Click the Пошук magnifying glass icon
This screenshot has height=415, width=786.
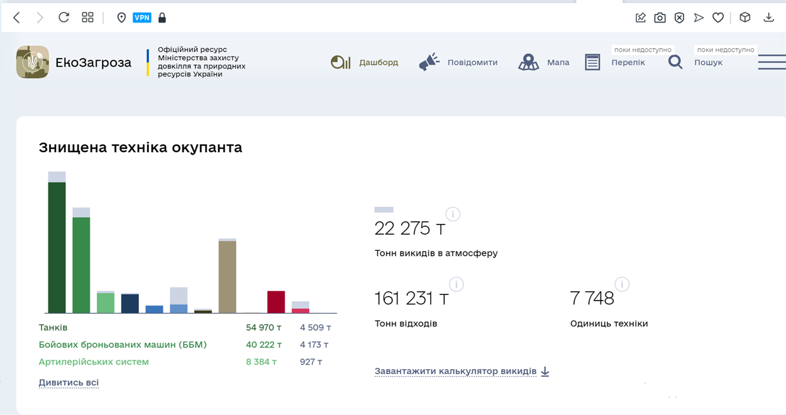675,62
